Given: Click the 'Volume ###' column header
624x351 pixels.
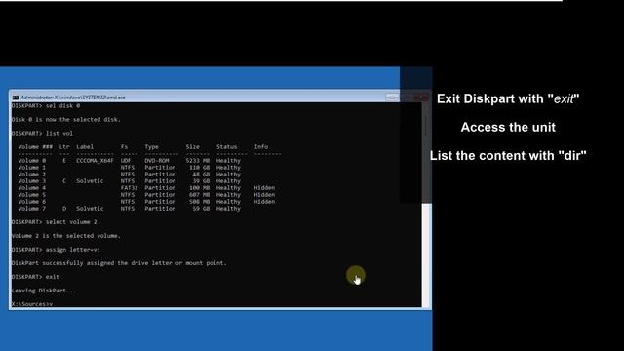Looking at the screenshot, I should tap(35, 147).
